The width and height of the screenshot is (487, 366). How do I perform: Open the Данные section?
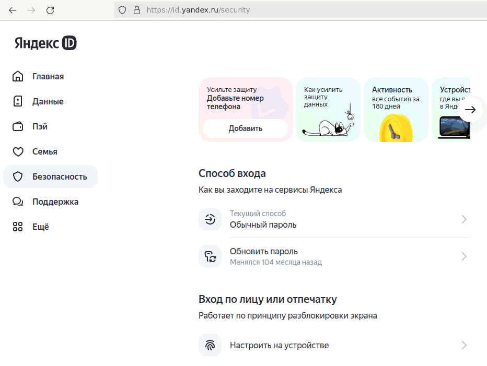pos(48,101)
